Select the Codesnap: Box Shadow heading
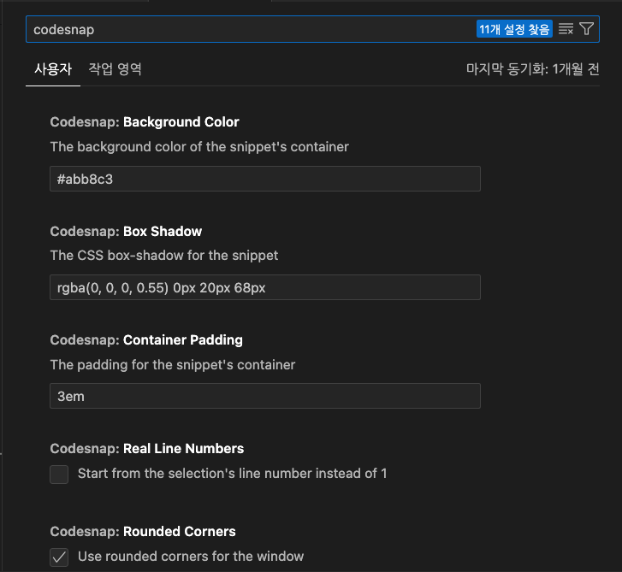This screenshot has height=572, width=622. click(126, 231)
